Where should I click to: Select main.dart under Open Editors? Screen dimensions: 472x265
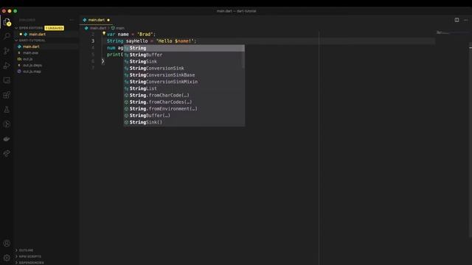38,35
